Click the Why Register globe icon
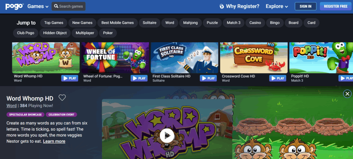Image resolution: width=353 pixels, height=159 pixels. tap(222, 6)
